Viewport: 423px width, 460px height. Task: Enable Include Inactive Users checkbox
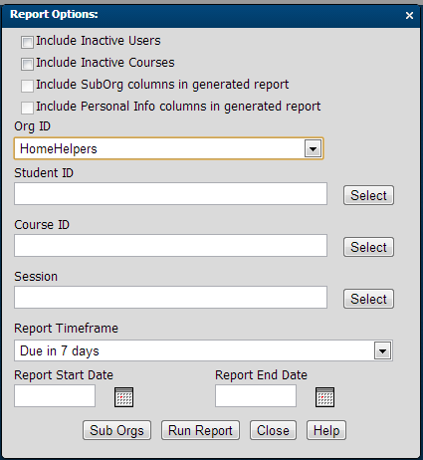pos(27,42)
